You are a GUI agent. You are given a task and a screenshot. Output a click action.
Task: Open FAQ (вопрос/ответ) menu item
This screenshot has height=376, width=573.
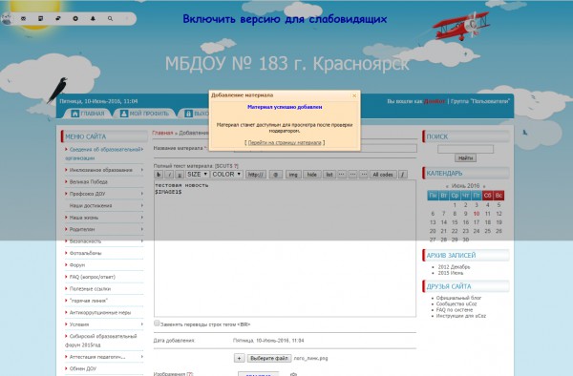[x=93, y=277]
